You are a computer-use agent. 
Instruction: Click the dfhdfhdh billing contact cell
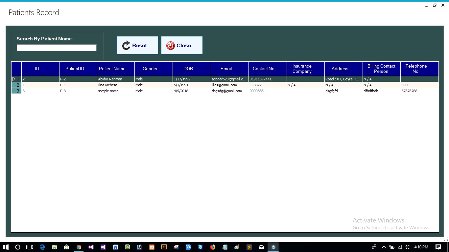[x=382, y=91]
